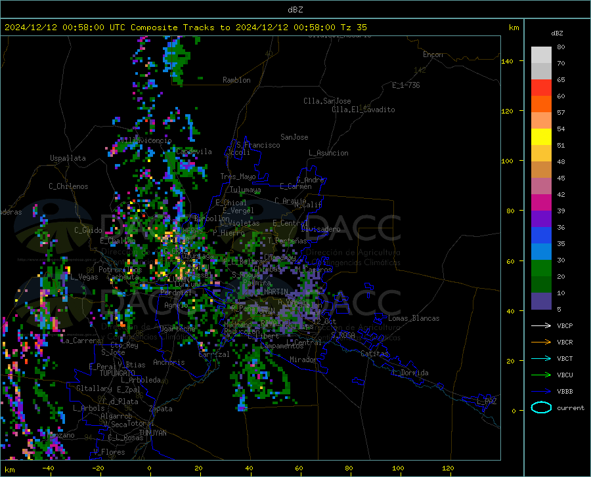591x477 pixels.
Task: Click the 60 km vertical axis tick
Action: point(510,261)
